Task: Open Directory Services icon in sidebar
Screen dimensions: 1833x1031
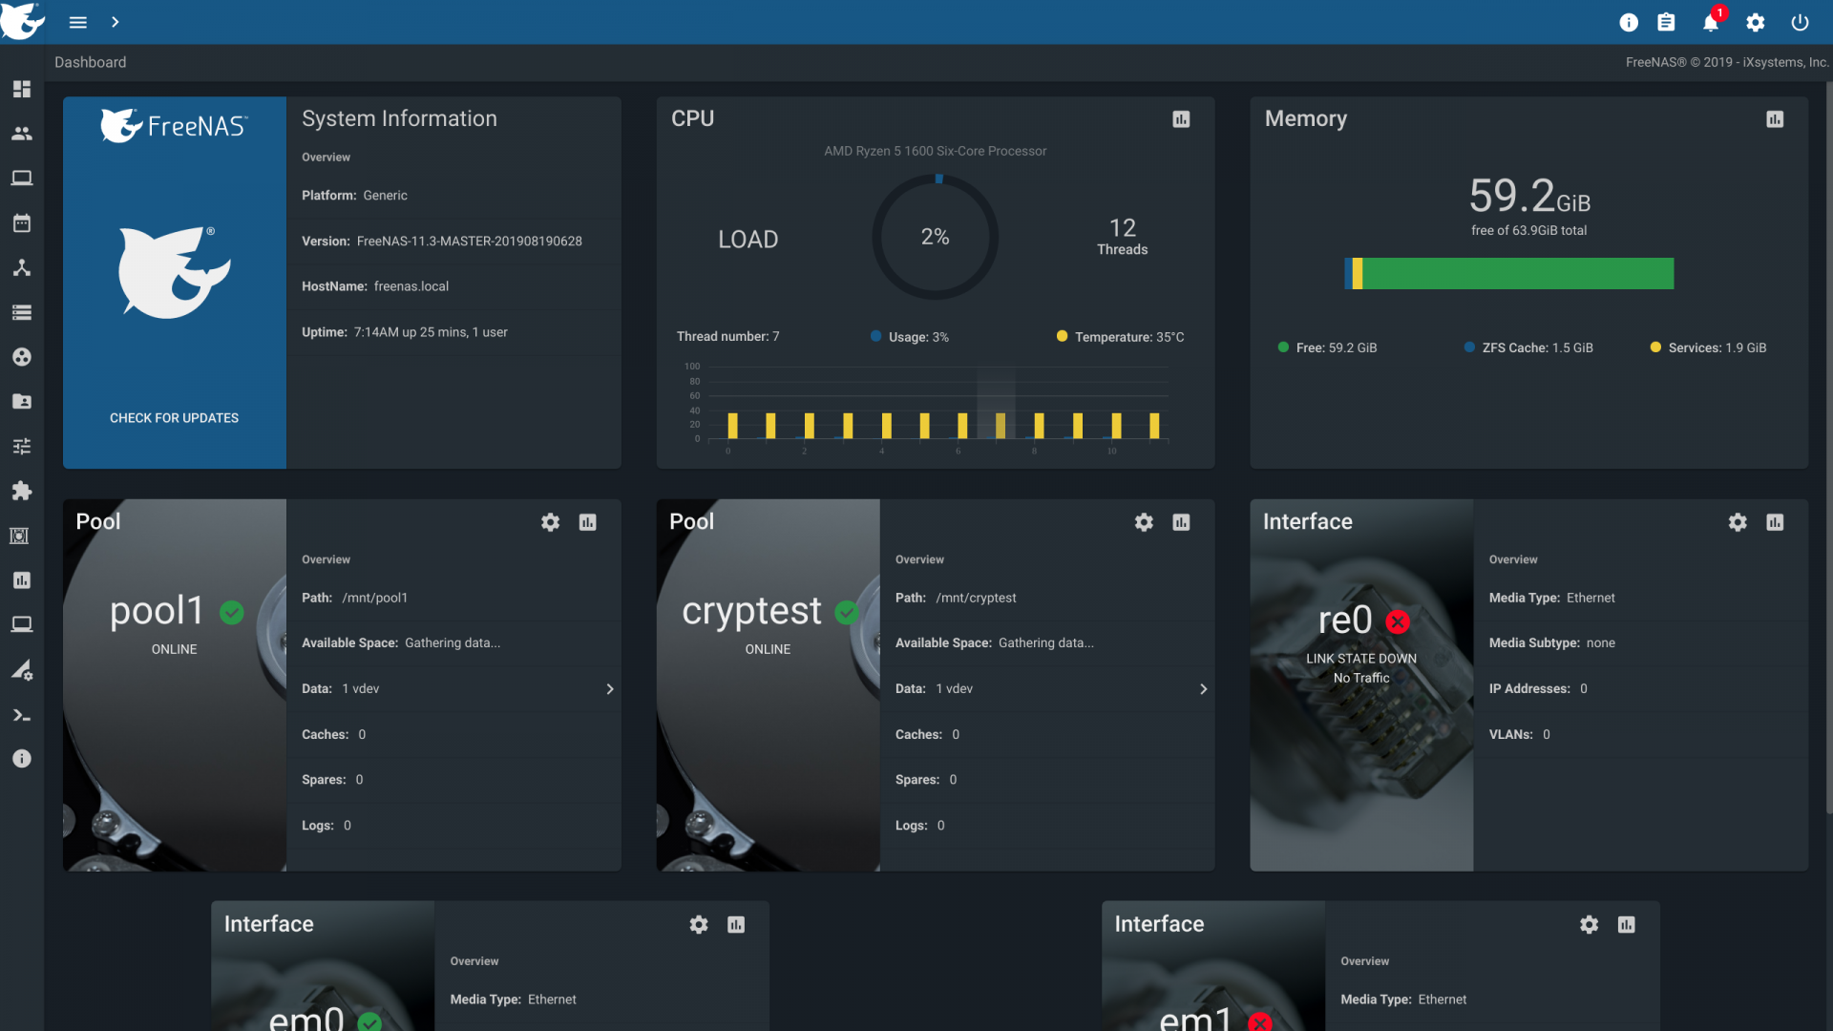Action: [x=22, y=357]
